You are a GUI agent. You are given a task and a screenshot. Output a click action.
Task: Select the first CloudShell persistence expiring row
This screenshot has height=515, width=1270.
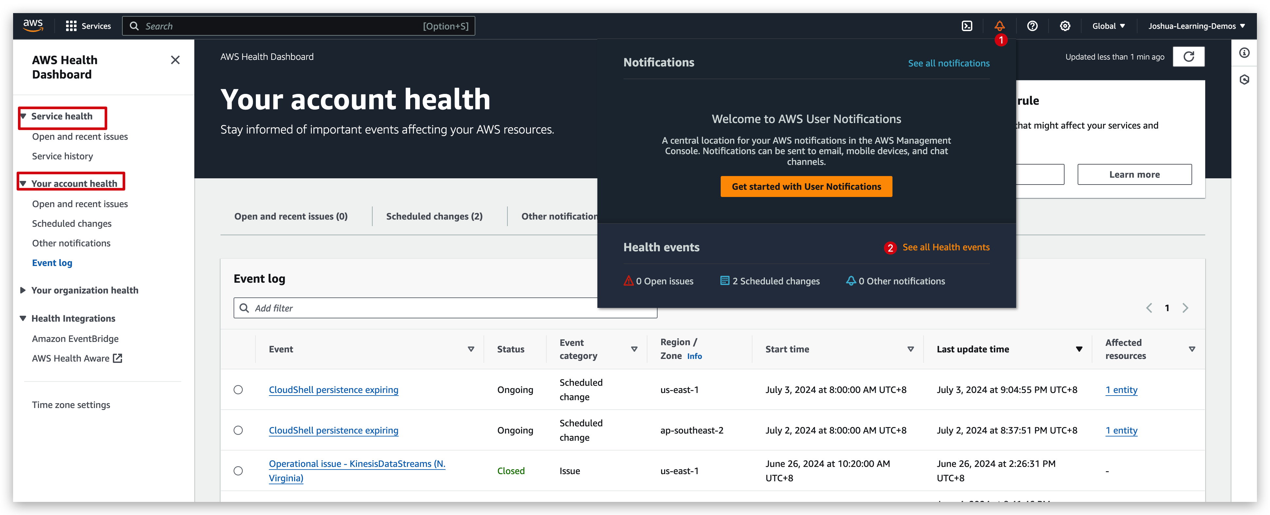(x=238, y=389)
